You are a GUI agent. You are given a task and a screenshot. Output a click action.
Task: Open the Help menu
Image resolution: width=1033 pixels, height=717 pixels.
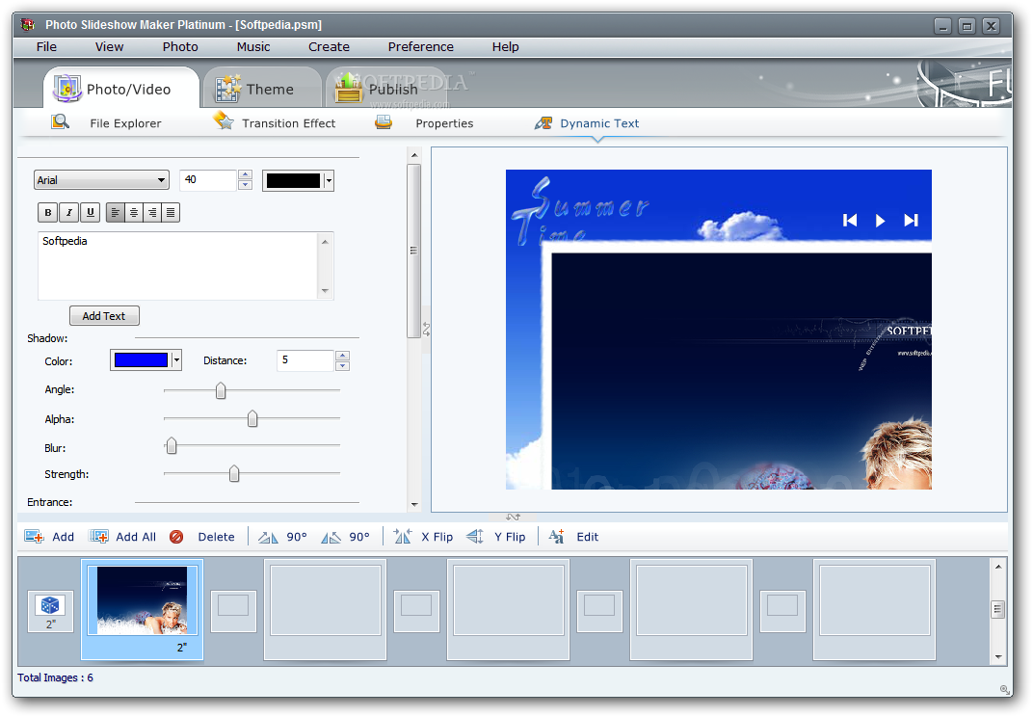505,47
